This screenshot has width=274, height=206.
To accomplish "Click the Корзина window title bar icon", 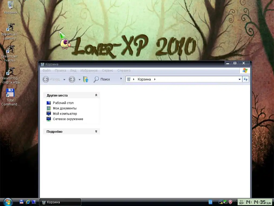I will pyautogui.click(x=42, y=64).
